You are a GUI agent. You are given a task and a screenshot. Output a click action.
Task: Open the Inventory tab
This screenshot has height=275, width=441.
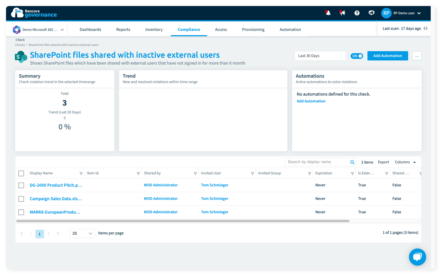pyautogui.click(x=154, y=29)
